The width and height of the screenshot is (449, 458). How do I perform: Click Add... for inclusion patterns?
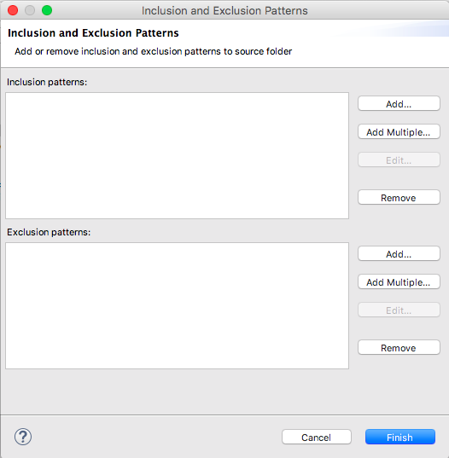click(399, 103)
